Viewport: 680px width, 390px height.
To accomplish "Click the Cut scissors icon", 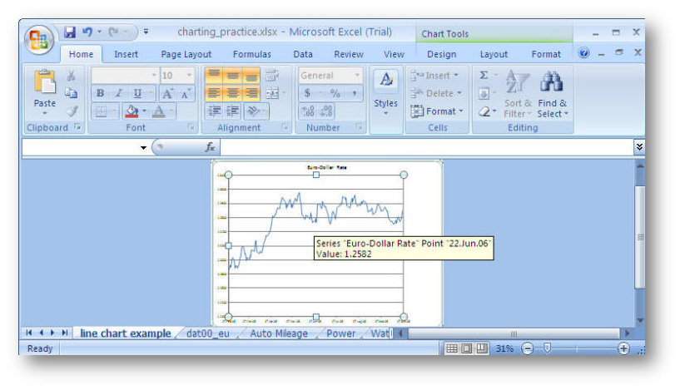I will tap(72, 76).
